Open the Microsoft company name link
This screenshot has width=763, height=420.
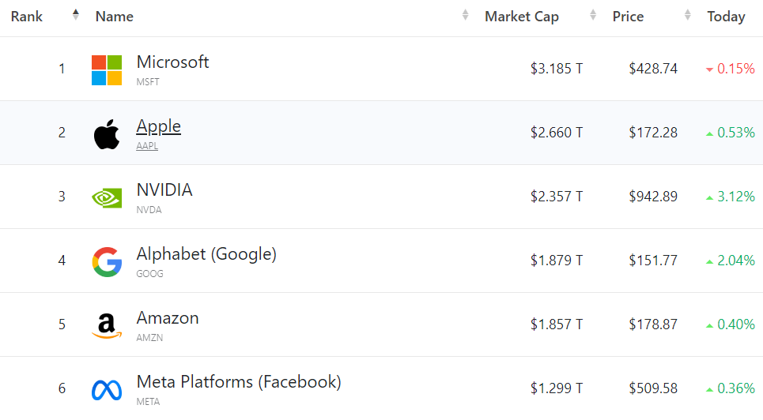click(172, 62)
